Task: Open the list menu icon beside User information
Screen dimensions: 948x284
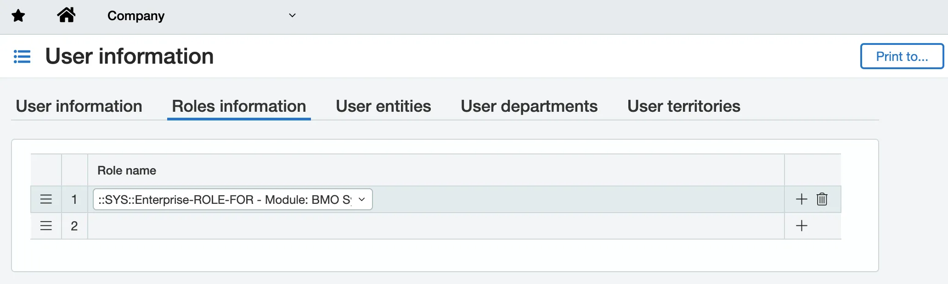Action: click(22, 56)
